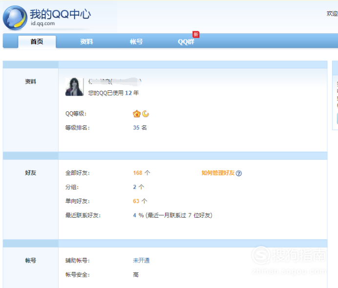Viewport: 338px width, 288px height.
Task: Open the friend management help question mark
Action: [239, 173]
